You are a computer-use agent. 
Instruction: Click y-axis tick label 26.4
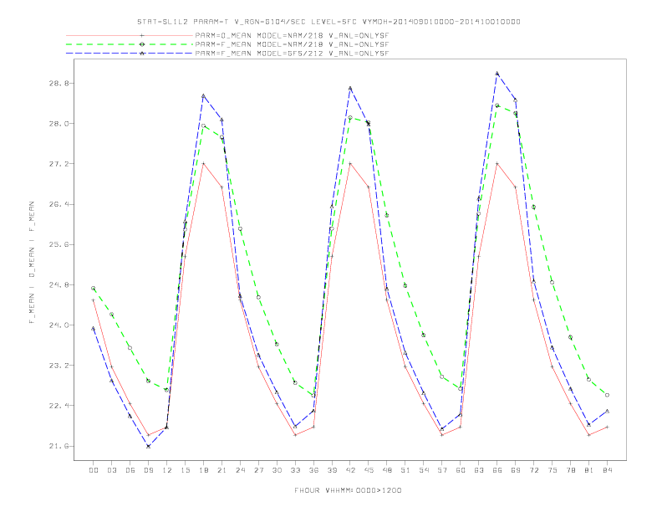click(x=59, y=204)
